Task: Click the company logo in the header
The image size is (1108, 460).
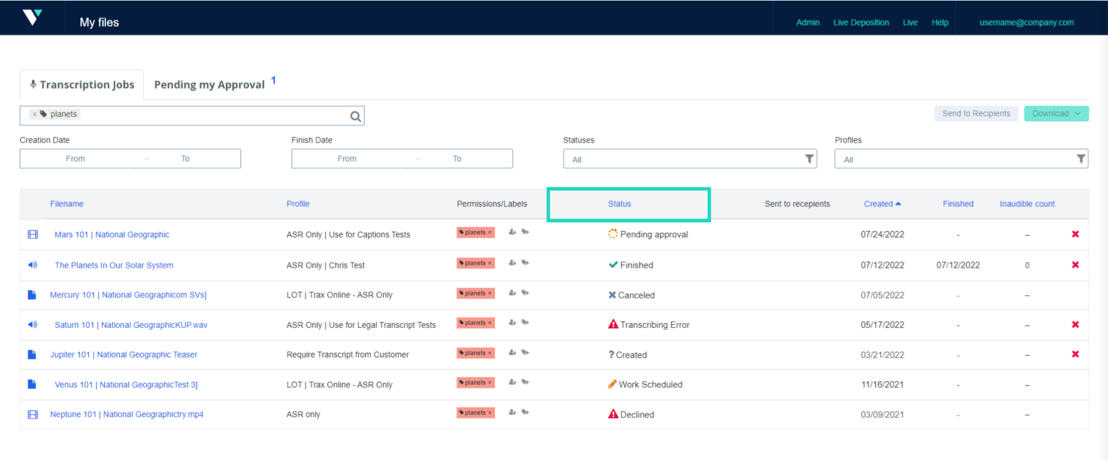Action: coord(33,17)
